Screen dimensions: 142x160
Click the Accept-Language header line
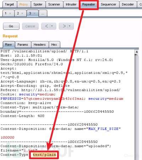pyautogui.click(x=60, y=82)
